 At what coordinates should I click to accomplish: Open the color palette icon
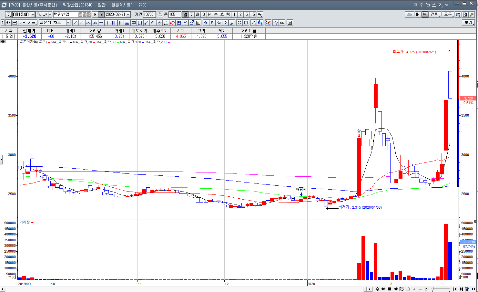179,23
